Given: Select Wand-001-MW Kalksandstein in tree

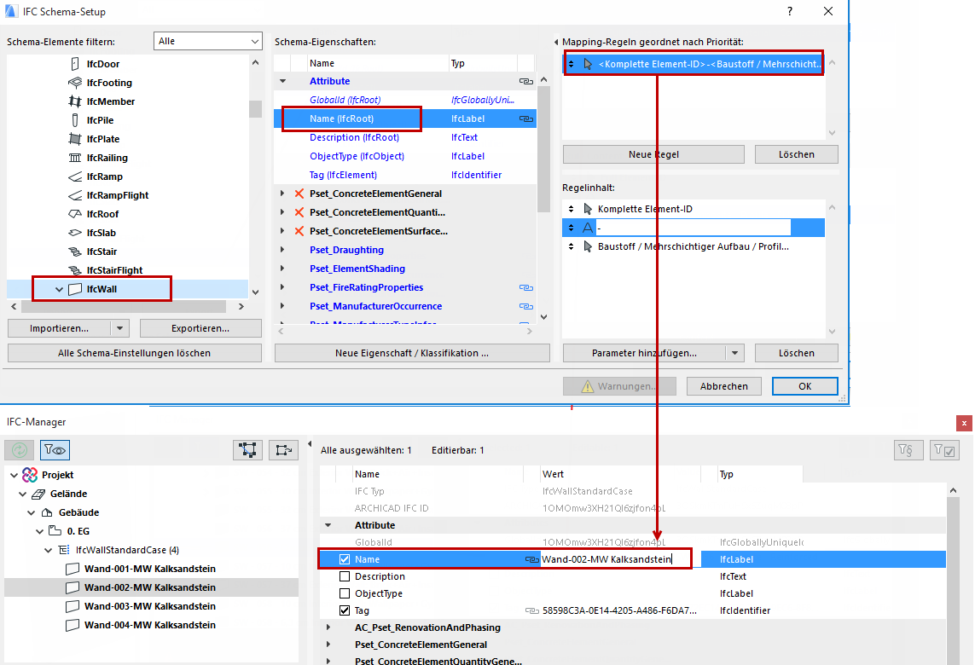Looking at the screenshot, I should (x=150, y=570).
